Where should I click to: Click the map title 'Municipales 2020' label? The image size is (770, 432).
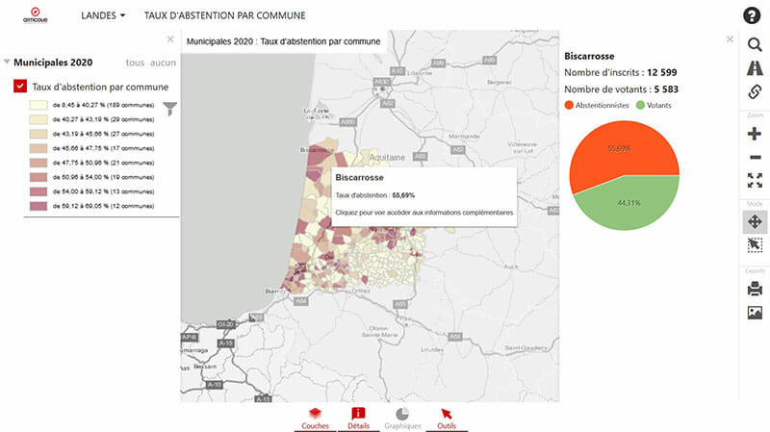283,41
